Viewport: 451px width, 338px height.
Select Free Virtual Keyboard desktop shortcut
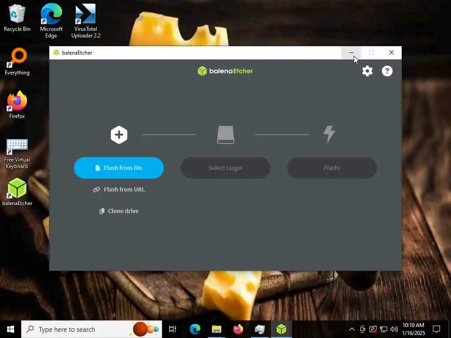click(17, 154)
